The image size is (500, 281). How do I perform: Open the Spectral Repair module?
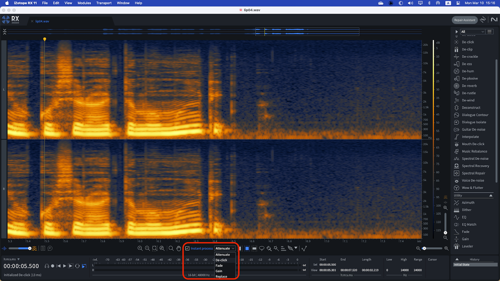473,173
